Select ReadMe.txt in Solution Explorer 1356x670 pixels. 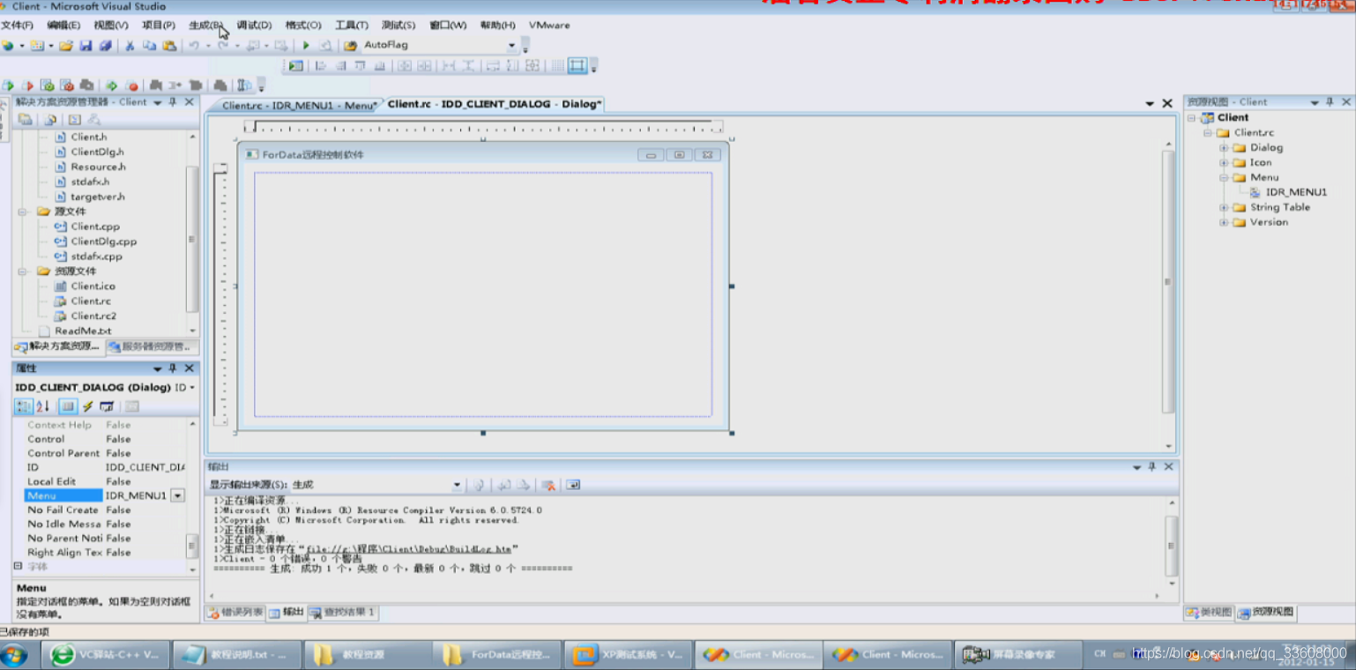pos(83,331)
